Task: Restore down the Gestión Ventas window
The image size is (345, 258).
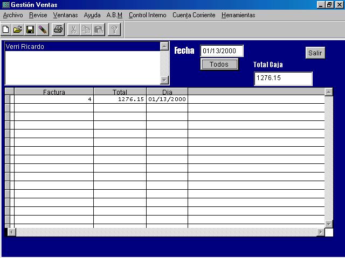Action: [x=329, y=5]
